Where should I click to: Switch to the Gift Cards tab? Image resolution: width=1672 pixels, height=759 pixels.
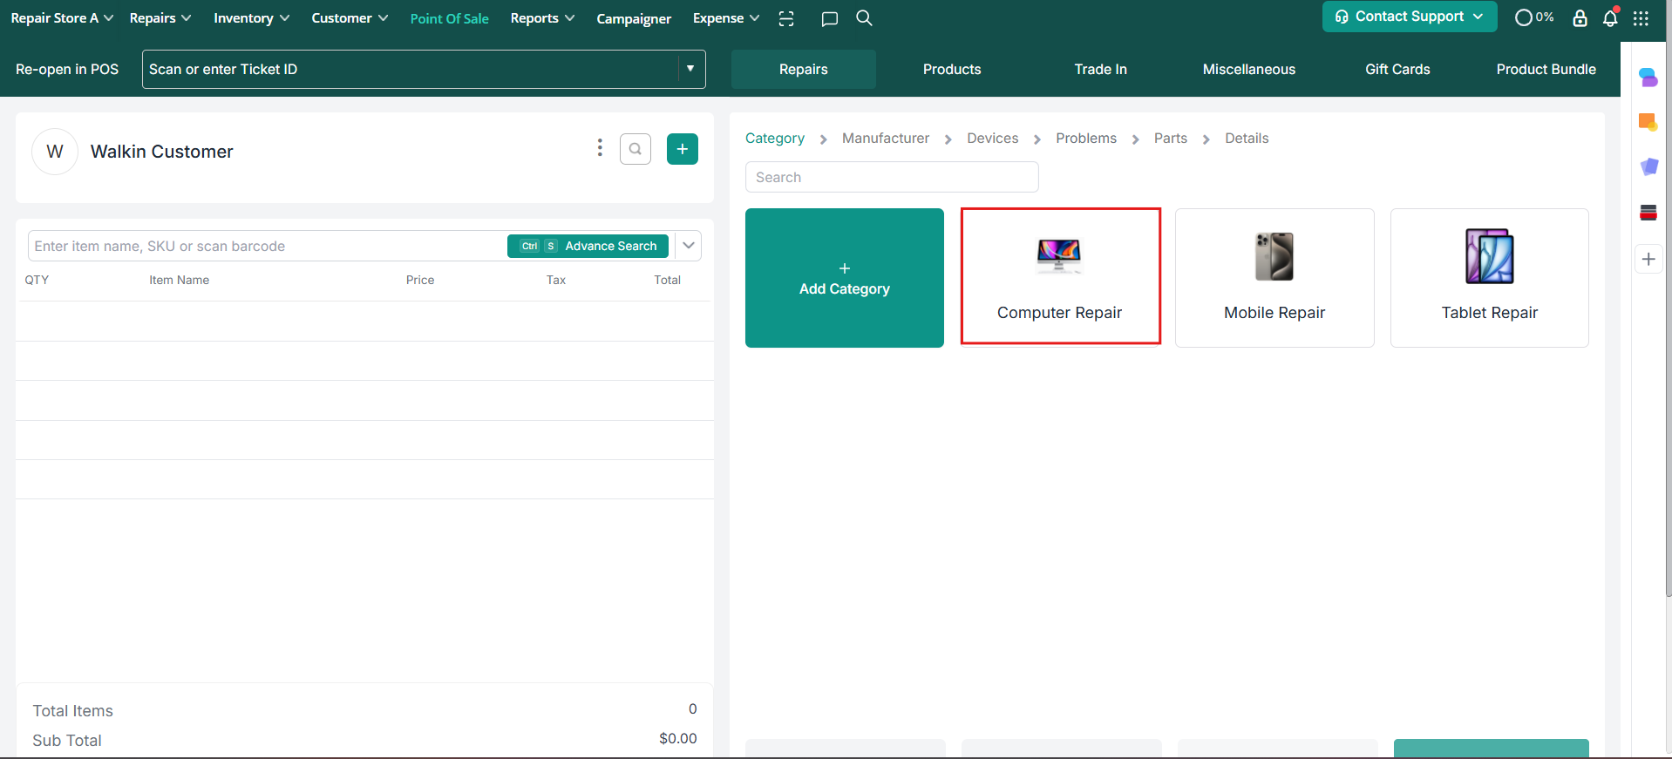point(1397,70)
